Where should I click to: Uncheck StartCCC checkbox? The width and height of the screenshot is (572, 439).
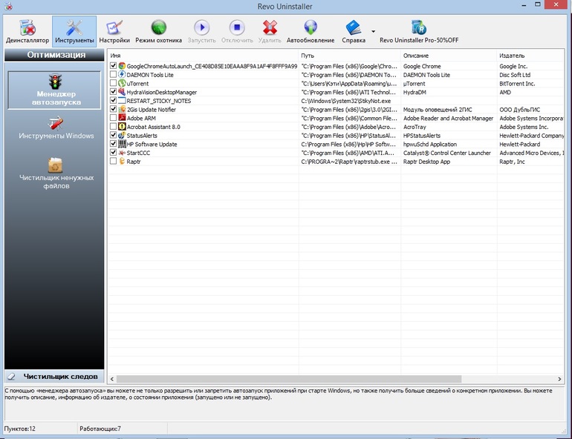113,152
